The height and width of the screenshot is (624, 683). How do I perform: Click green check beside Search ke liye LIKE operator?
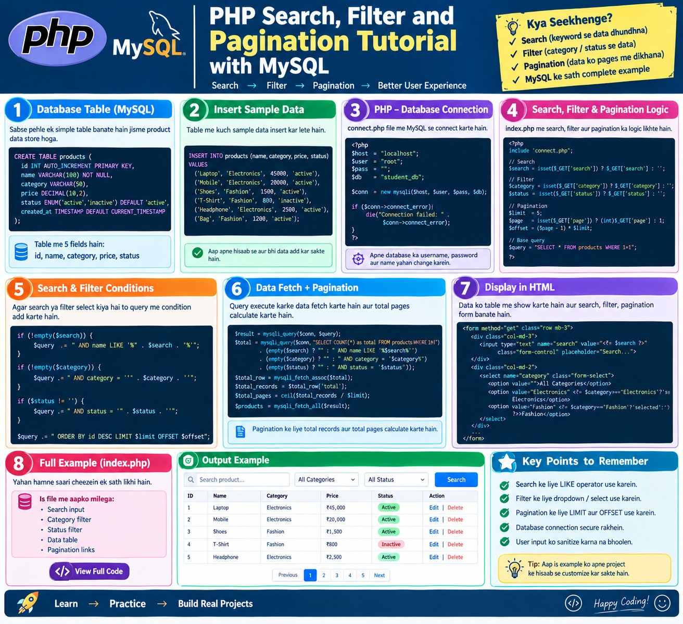click(504, 485)
